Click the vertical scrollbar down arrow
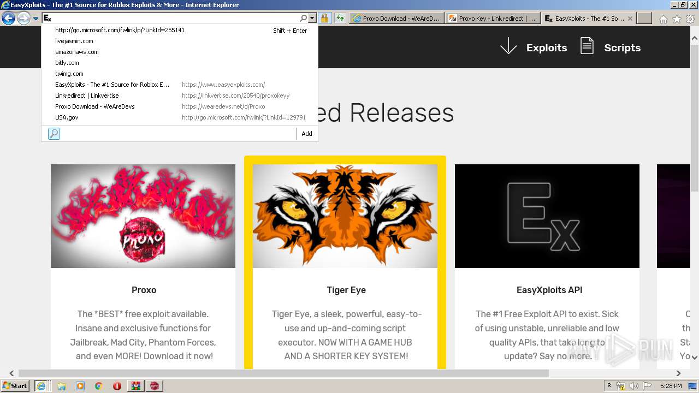The width and height of the screenshot is (699, 393). (x=695, y=357)
